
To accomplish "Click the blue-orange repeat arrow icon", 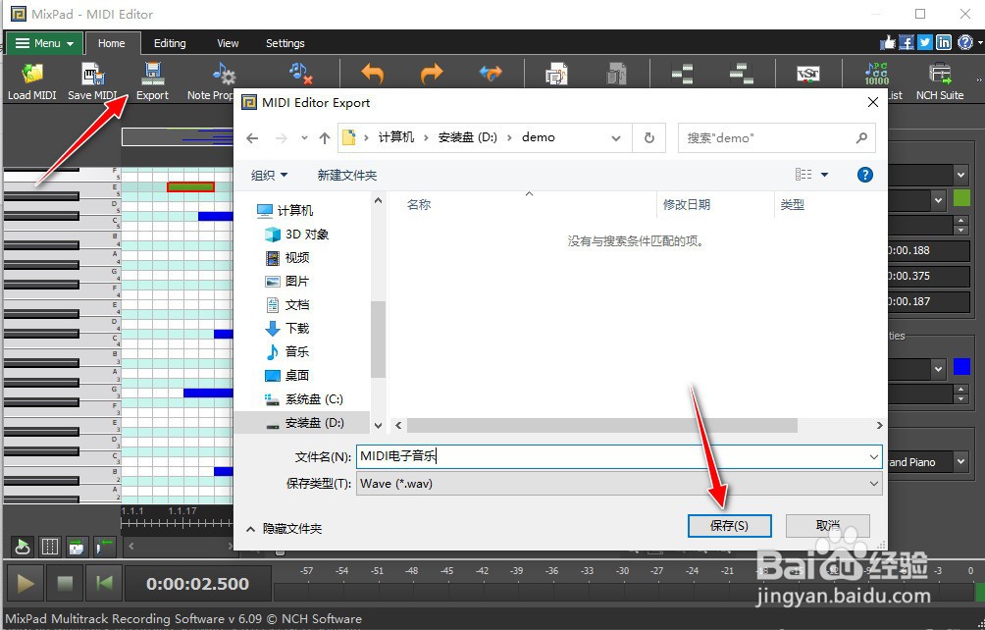I will [x=491, y=74].
